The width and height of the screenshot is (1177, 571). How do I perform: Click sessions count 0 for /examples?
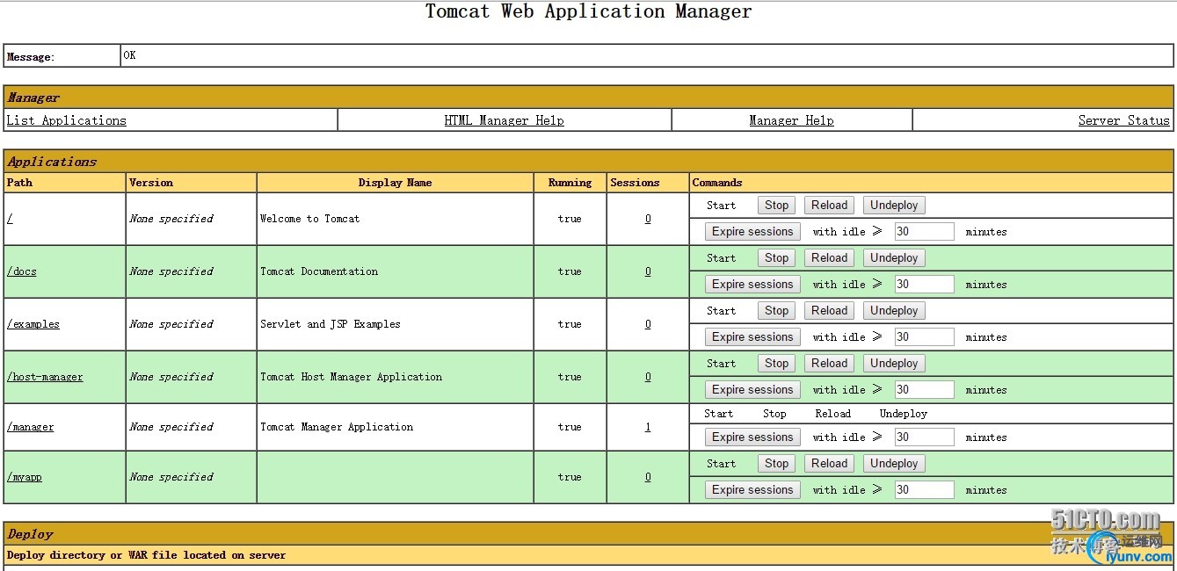[648, 324]
